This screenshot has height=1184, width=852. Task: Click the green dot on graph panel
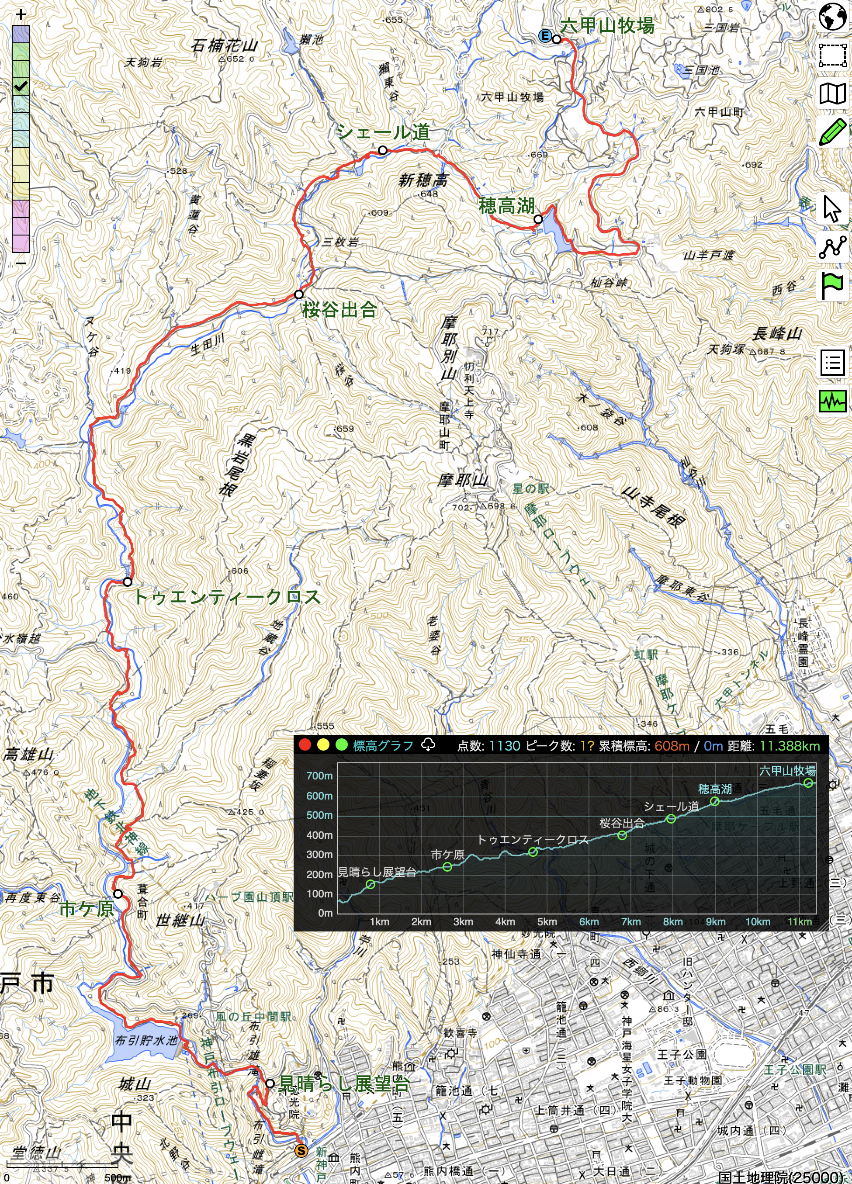[341, 745]
